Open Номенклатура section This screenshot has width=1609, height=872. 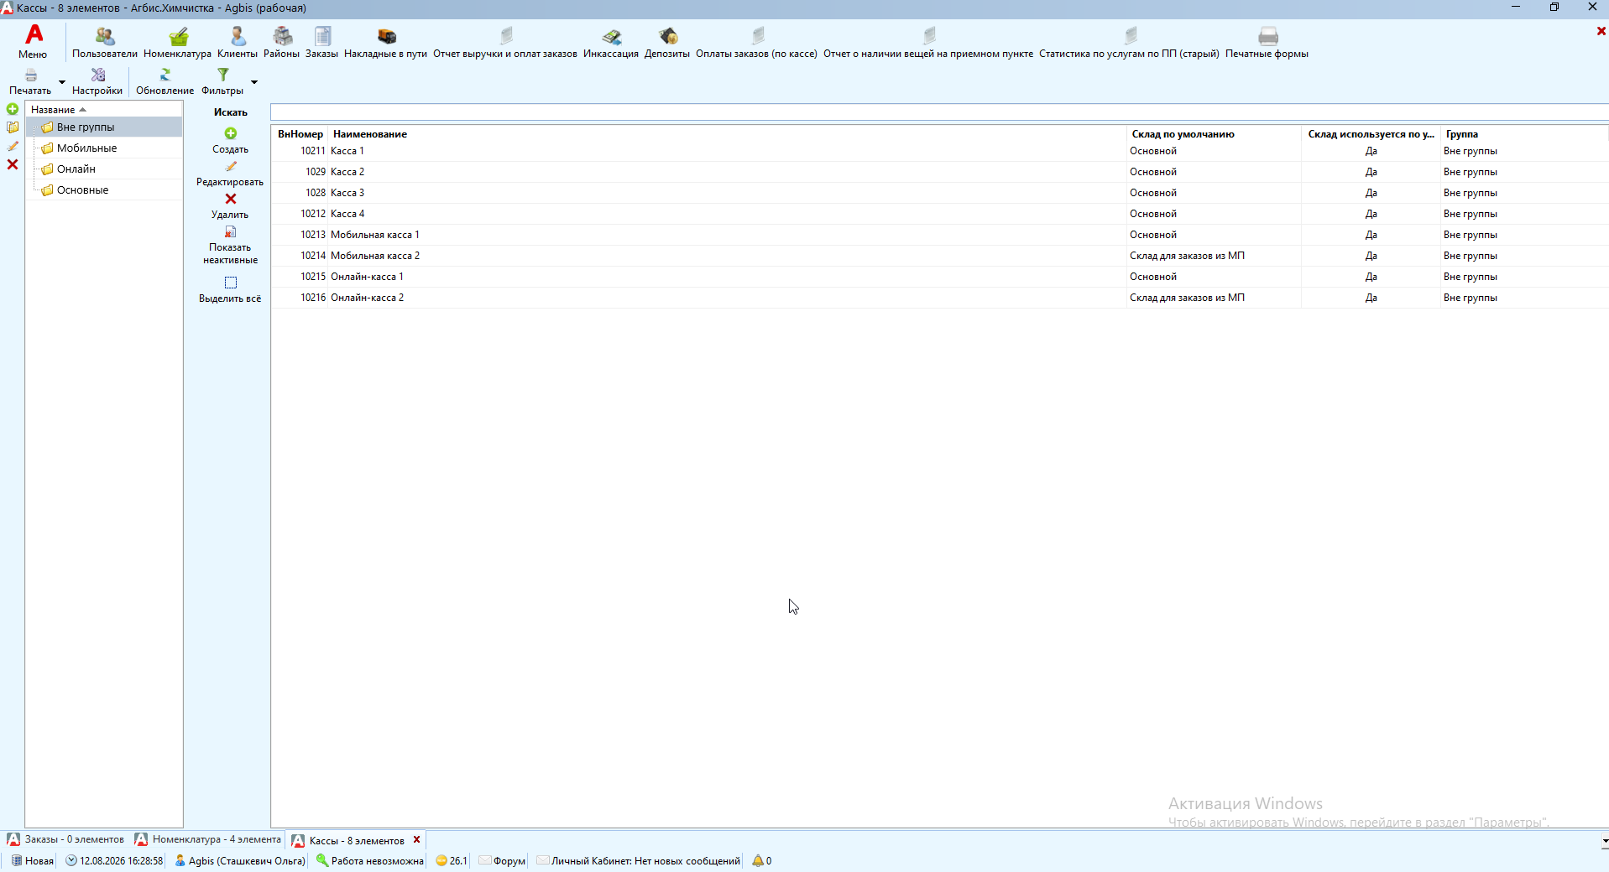pos(177,42)
